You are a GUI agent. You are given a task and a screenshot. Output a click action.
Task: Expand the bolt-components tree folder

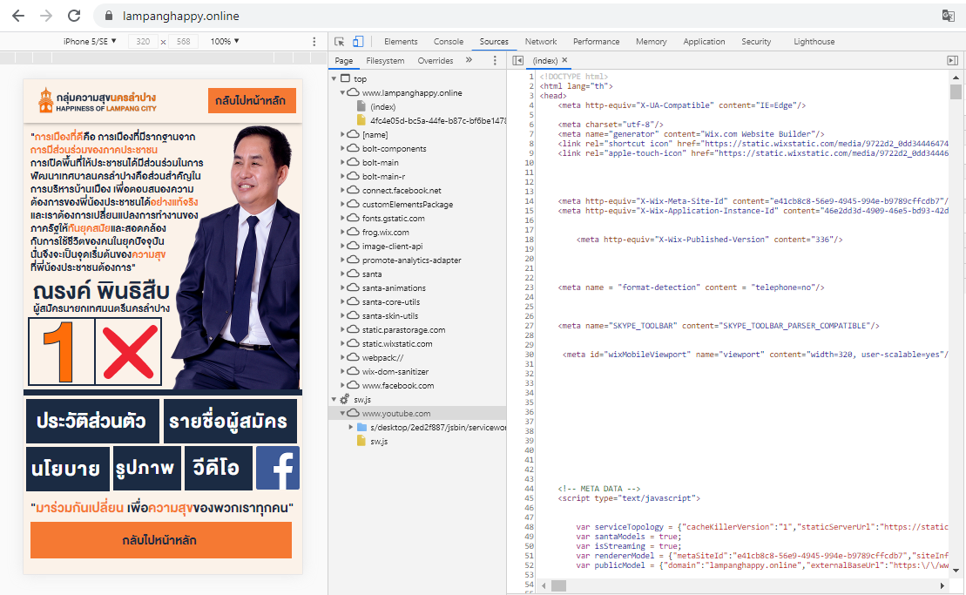coord(342,149)
